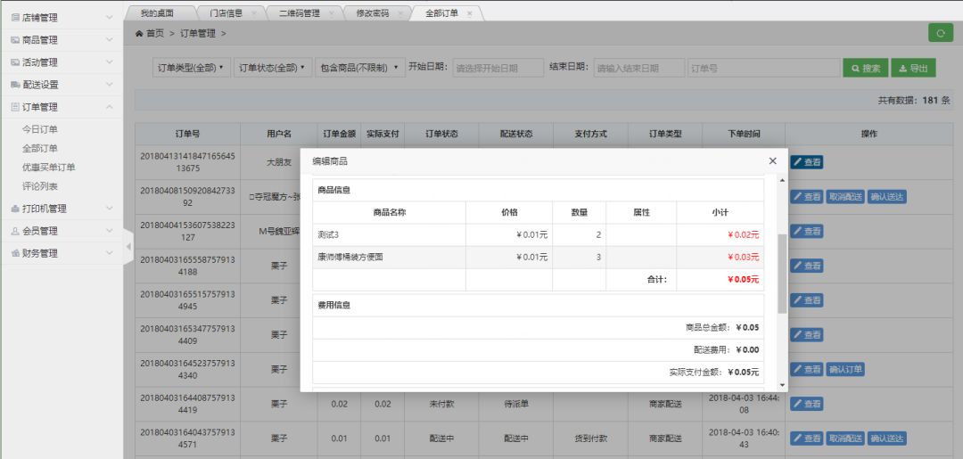Click 查看 for order ending 4419
Viewport: 963px width, 459px height.
click(x=806, y=404)
